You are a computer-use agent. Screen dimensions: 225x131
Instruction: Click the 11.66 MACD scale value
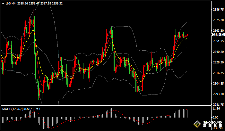click(x=217, y=109)
